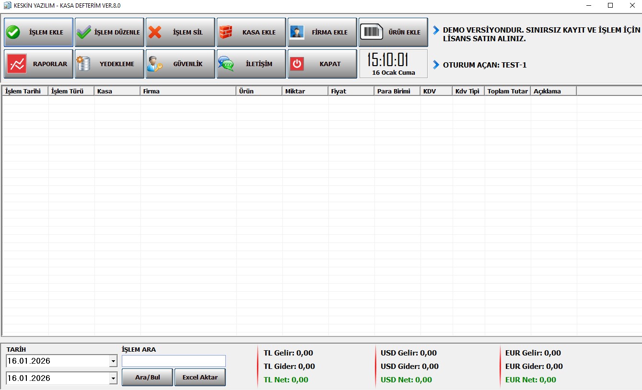The width and height of the screenshot is (642, 390).
Task: Click the Yedekleme database icon
Action: 84,64
